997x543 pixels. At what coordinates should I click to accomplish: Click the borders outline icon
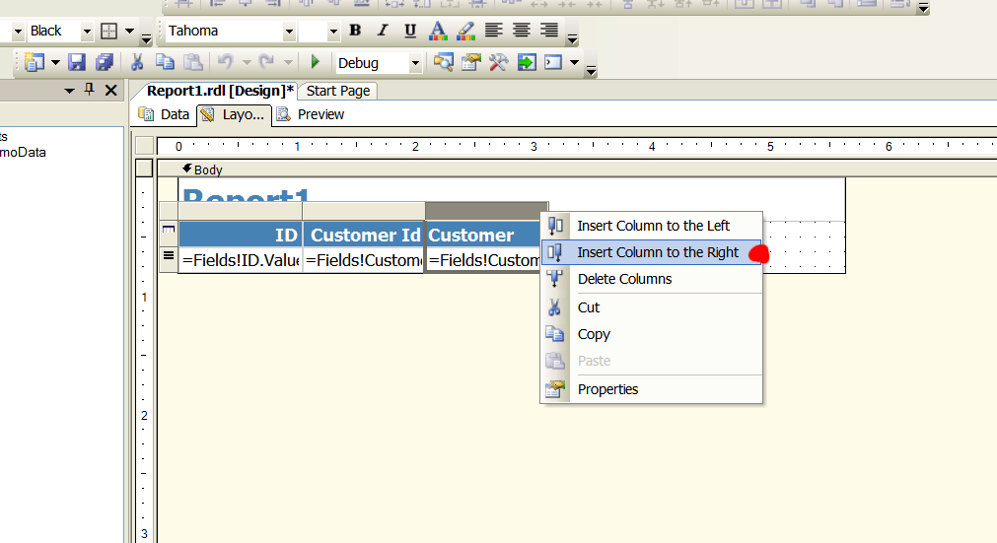(x=108, y=31)
